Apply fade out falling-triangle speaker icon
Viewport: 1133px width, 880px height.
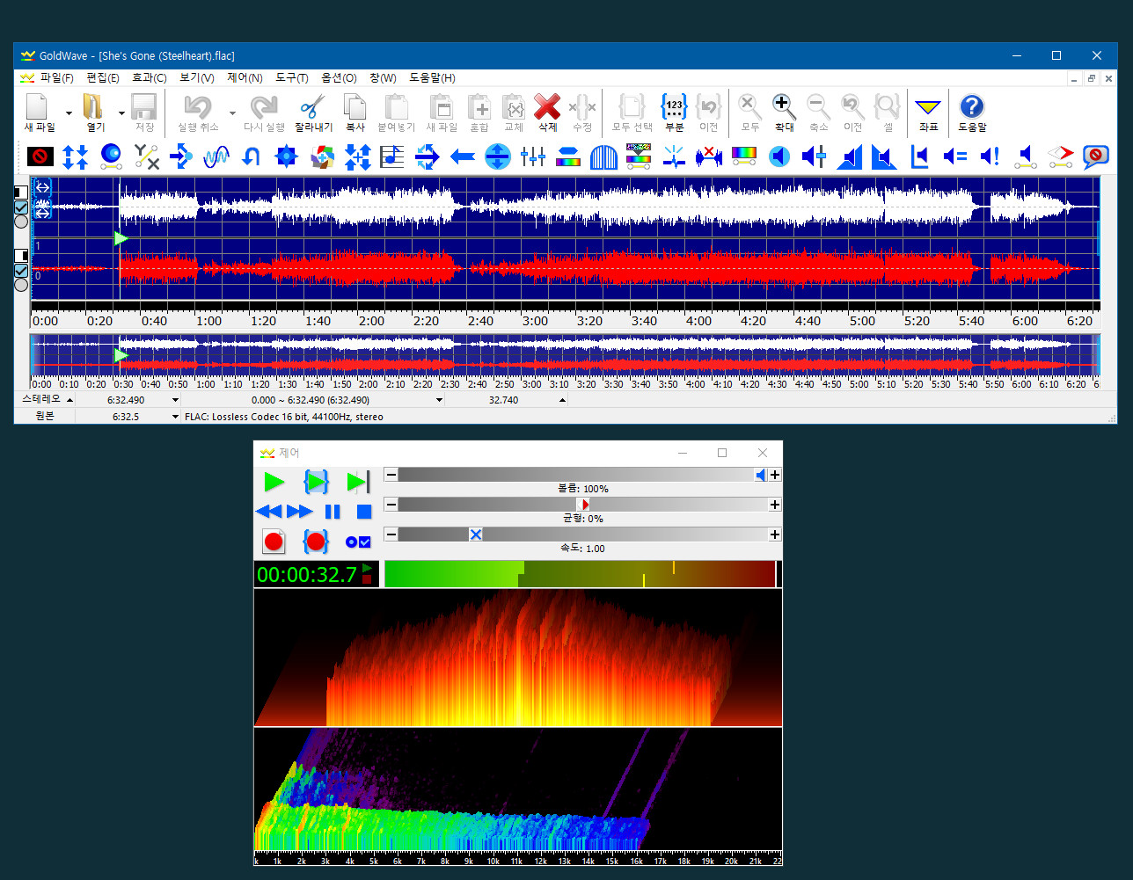(884, 157)
